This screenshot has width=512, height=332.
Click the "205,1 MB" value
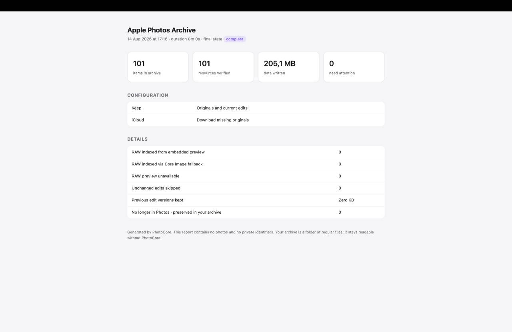click(280, 64)
